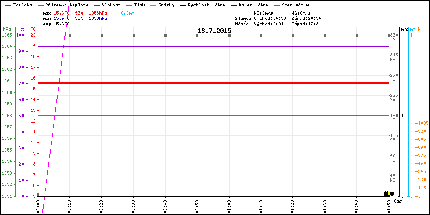Click the °C axis unit label
430x215 pixels.
coord(33,29)
